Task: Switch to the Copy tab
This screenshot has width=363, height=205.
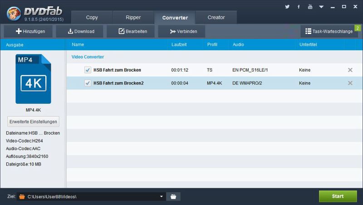Action: [92, 17]
